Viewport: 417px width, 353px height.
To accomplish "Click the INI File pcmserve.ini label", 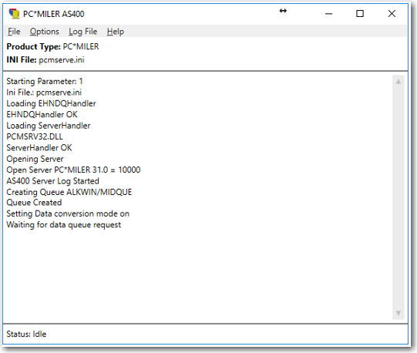I will coord(45,59).
